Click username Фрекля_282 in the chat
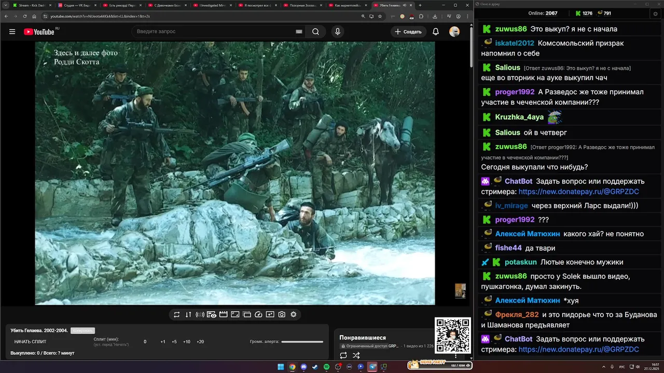 tap(517, 314)
